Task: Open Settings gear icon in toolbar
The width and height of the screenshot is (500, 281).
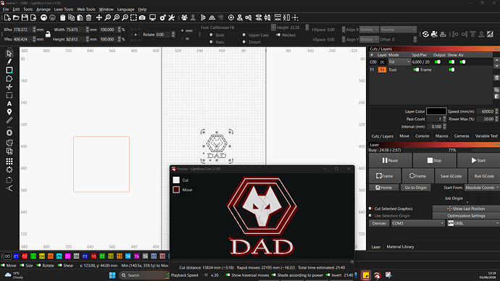Action: (x=163, y=18)
